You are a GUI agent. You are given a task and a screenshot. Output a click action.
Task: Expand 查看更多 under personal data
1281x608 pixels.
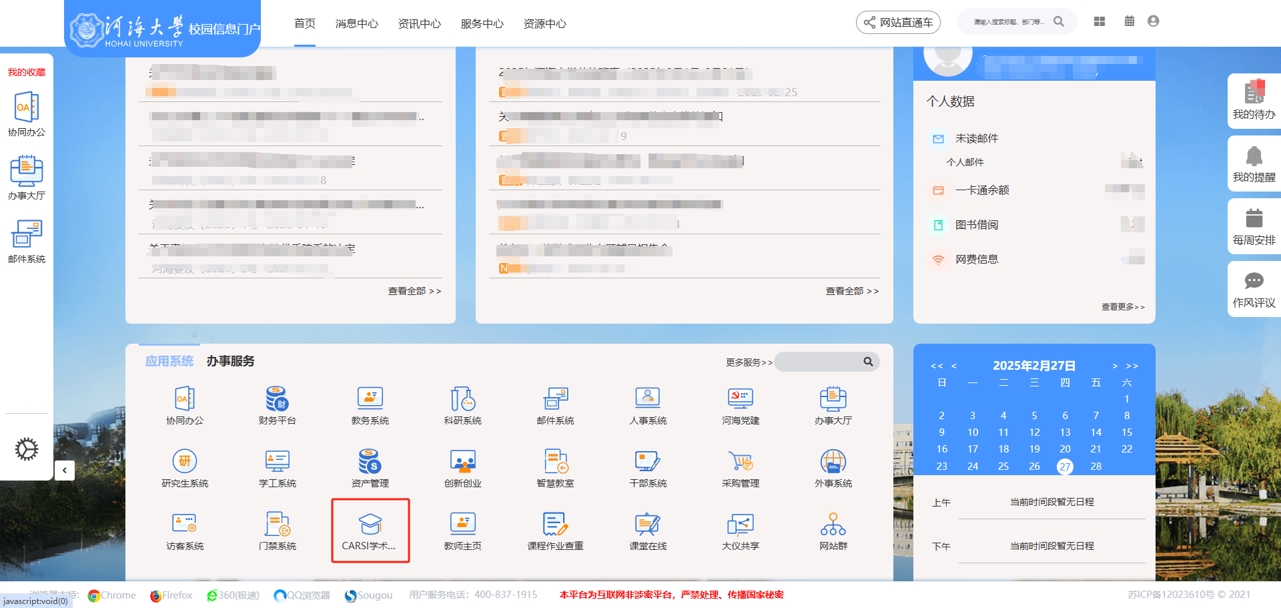click(x=1122, y=307)
